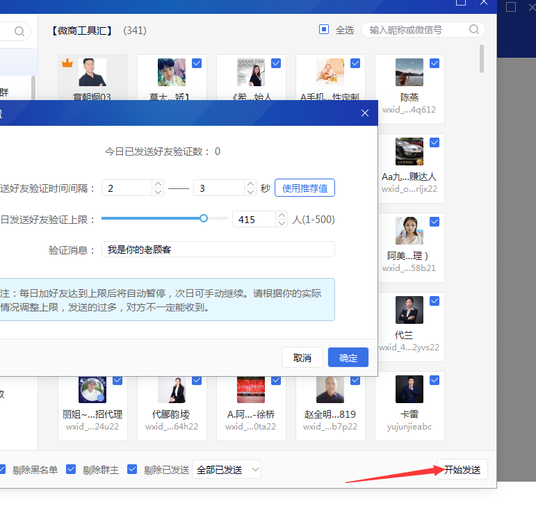Click the orange crown group-owner icon

[67, 64]
